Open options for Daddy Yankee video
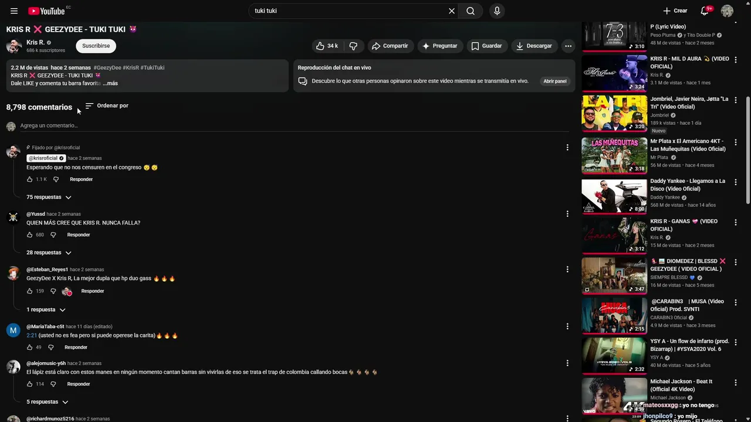 [736, 182]
